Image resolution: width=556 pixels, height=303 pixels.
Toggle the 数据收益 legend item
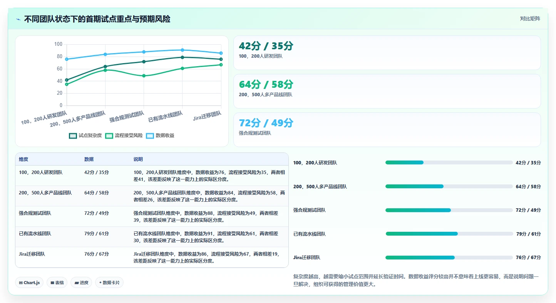pos(160,136)
